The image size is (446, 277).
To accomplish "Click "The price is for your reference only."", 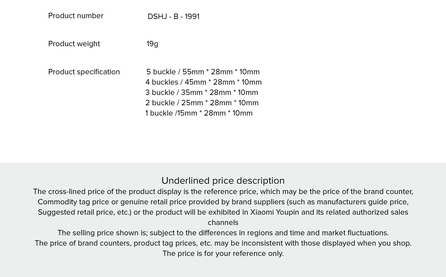I will tap(223, 253).
